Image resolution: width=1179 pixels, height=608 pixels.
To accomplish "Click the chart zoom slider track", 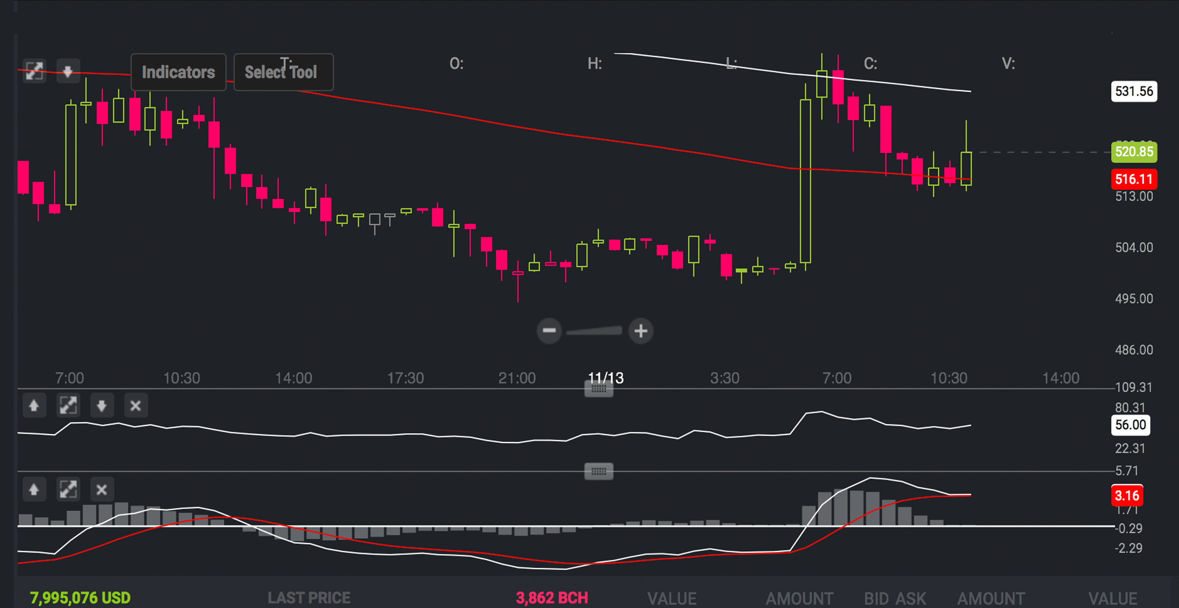I will click(x=594, y=331).
